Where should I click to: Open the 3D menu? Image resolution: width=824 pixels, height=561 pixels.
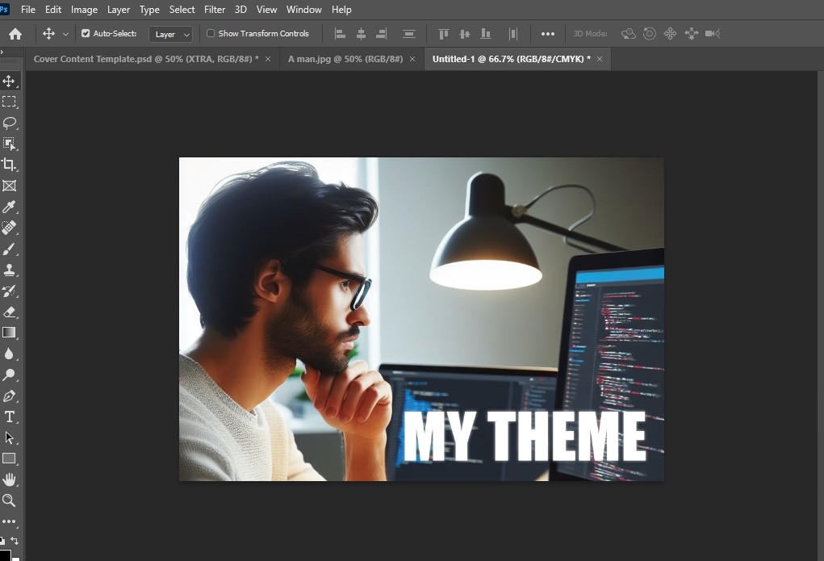(x=241, y=10)
